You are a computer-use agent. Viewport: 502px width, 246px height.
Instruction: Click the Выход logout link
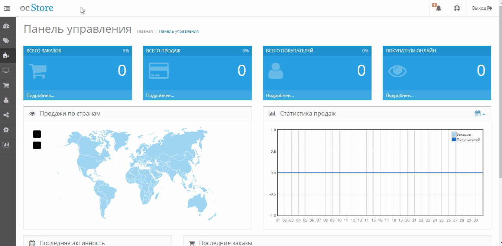pyautogui.click(x=482, y=8)
